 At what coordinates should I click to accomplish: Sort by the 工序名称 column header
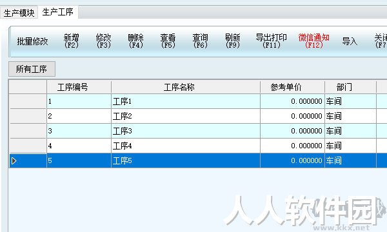click(186, 87)
